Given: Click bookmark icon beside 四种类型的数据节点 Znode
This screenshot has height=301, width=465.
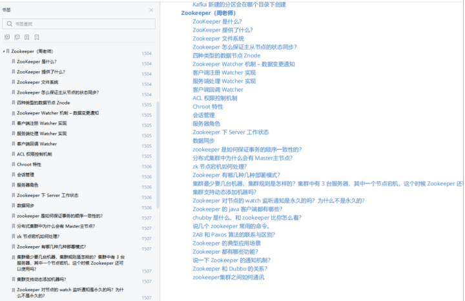Looking at the screenshot, I should 14,103.
